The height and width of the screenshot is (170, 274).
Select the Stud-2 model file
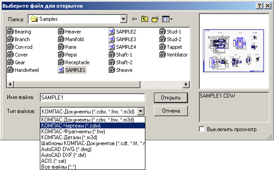point(170,39)
